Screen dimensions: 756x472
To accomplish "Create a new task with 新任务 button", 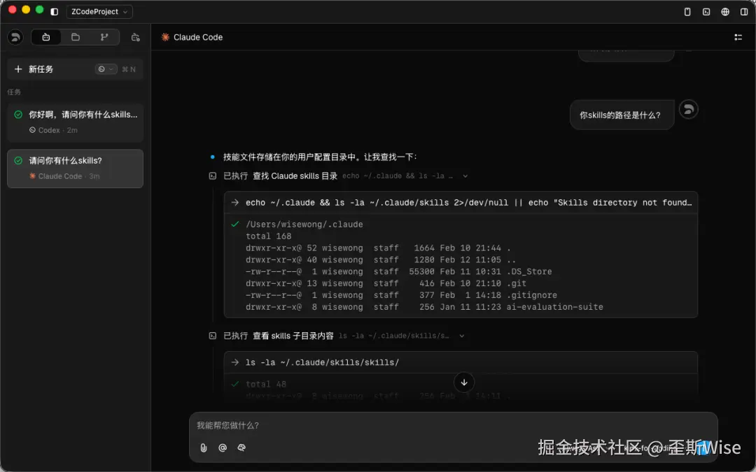I will 75,69.
